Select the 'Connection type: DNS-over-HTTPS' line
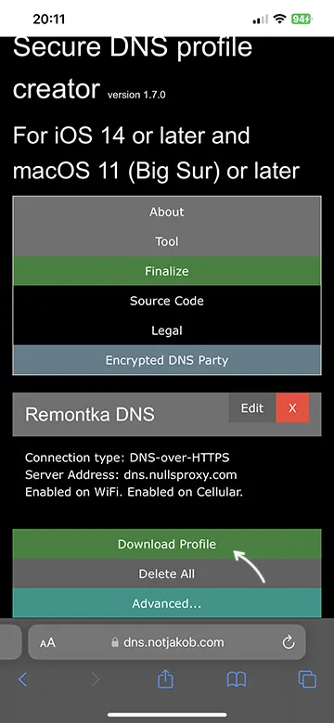Screen dimensions: 334x723 pyautogui.click(x=127, y=458)
